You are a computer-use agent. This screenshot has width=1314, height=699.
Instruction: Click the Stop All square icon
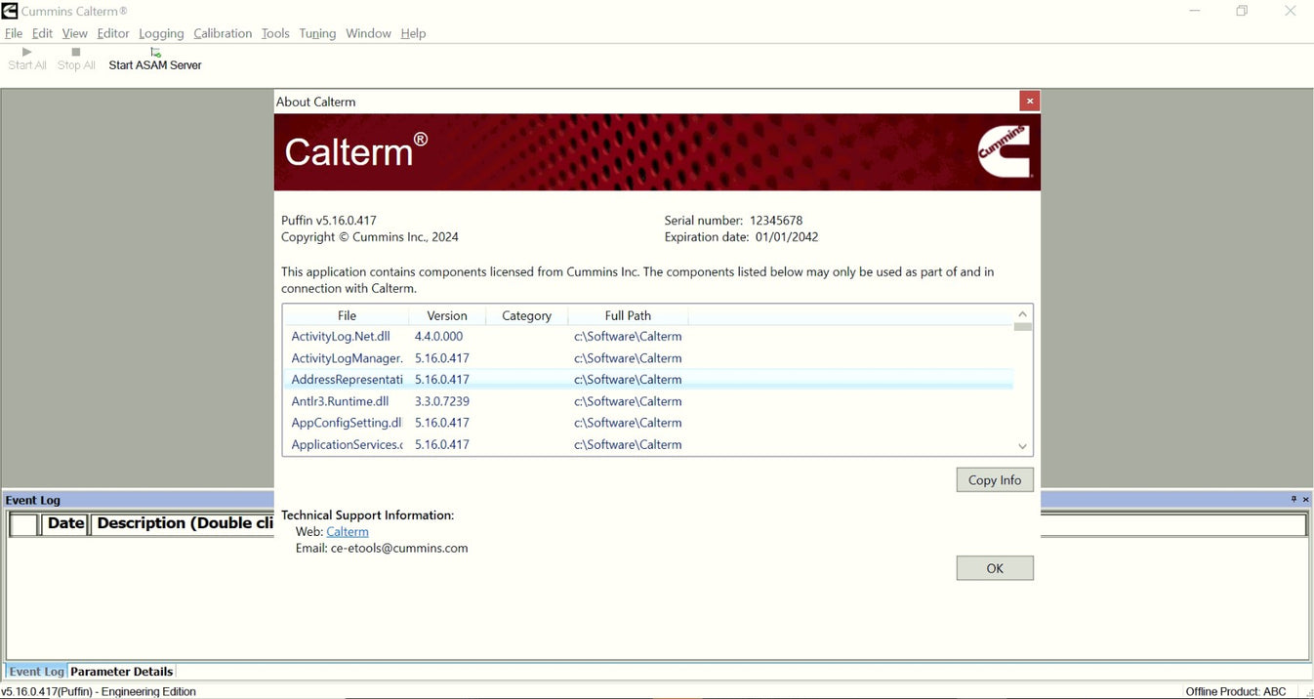(76, 52)
